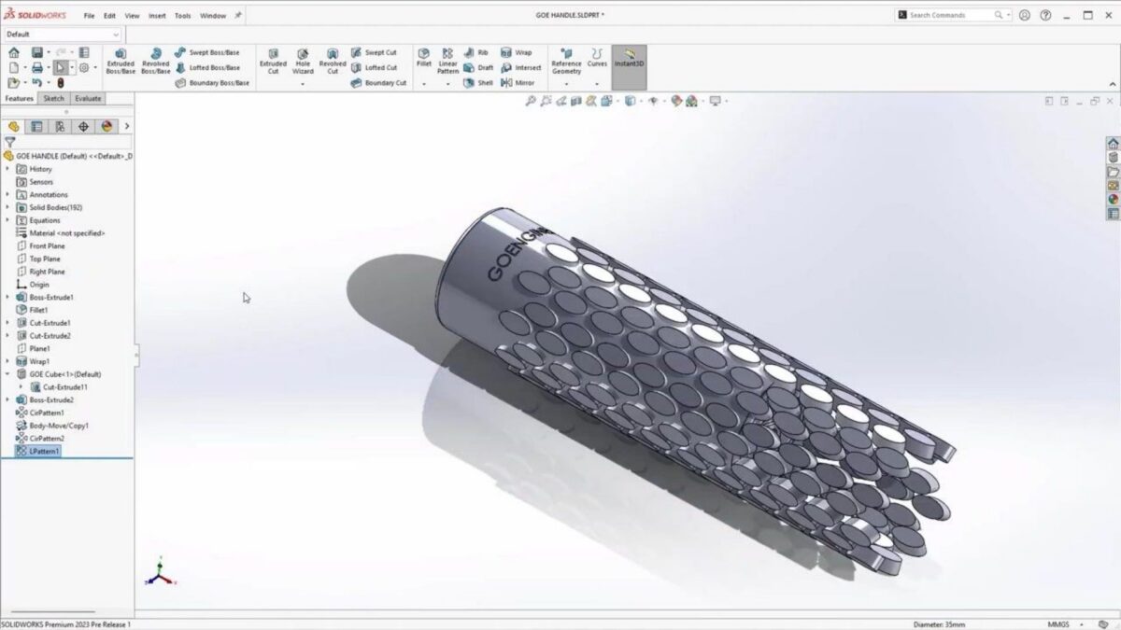Open the Edit menu

109,16
